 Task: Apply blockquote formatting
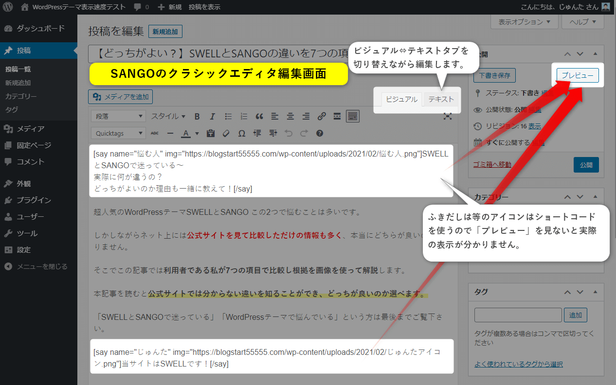[259, 117]
